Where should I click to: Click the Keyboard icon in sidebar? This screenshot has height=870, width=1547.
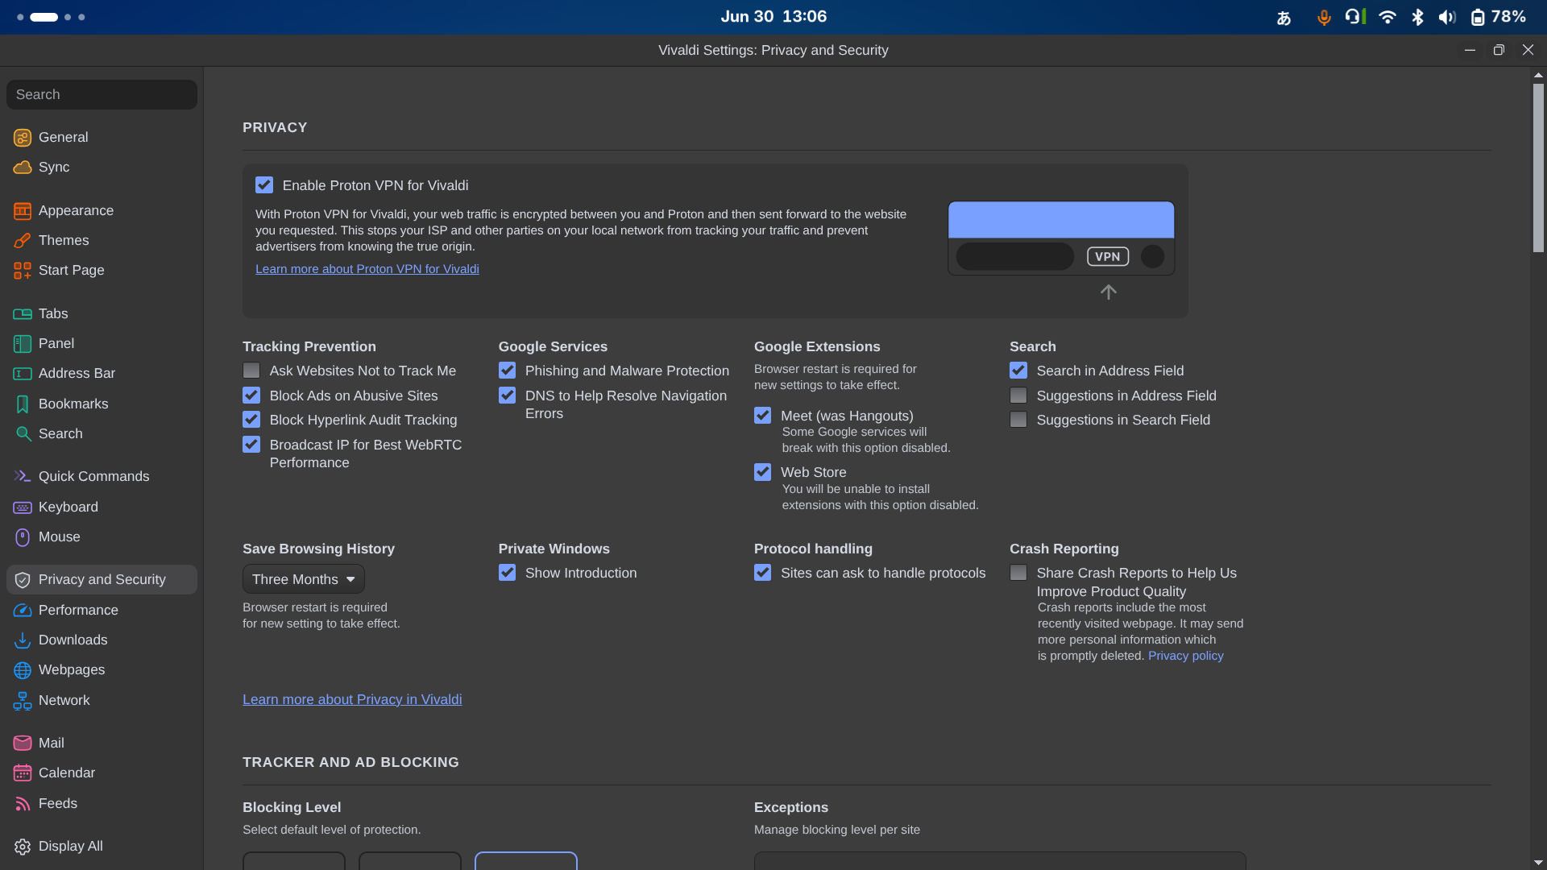pyautogui.click(x=23, y=507)
